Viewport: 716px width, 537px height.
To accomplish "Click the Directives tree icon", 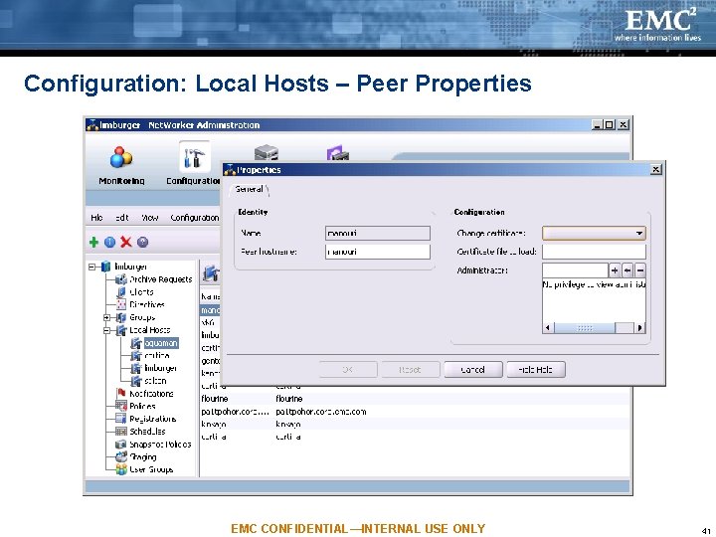I will pyautogui.click(x=121, y=304).
